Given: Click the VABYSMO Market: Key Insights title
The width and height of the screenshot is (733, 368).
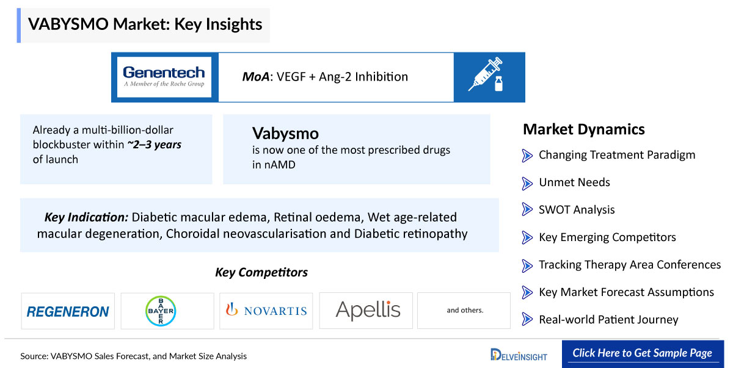Looking at the screenshot, I should click(145, 25).
